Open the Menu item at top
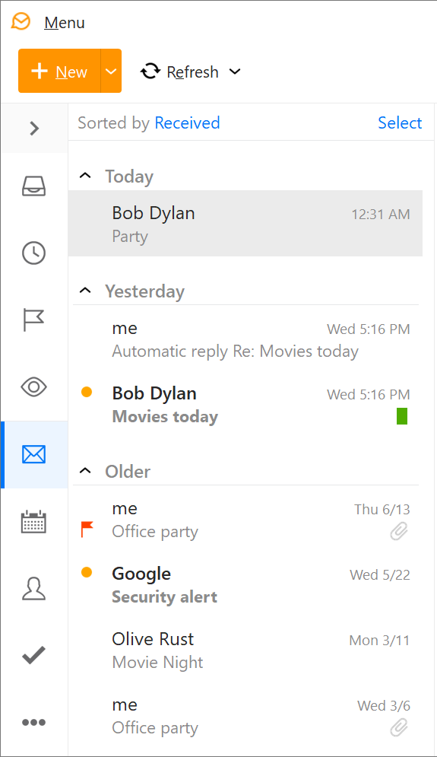 65,23
